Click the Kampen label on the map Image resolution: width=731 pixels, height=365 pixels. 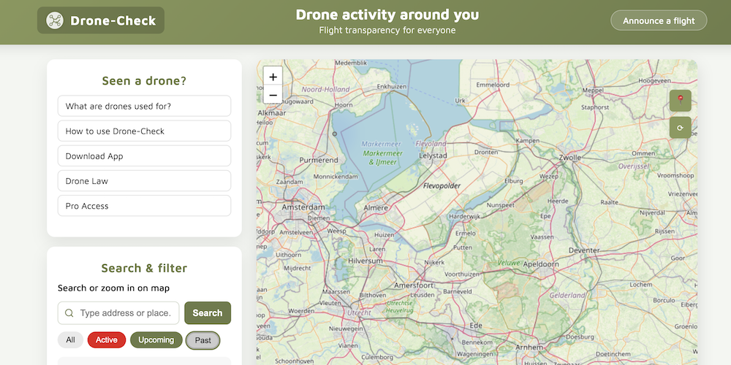[528, 140]
